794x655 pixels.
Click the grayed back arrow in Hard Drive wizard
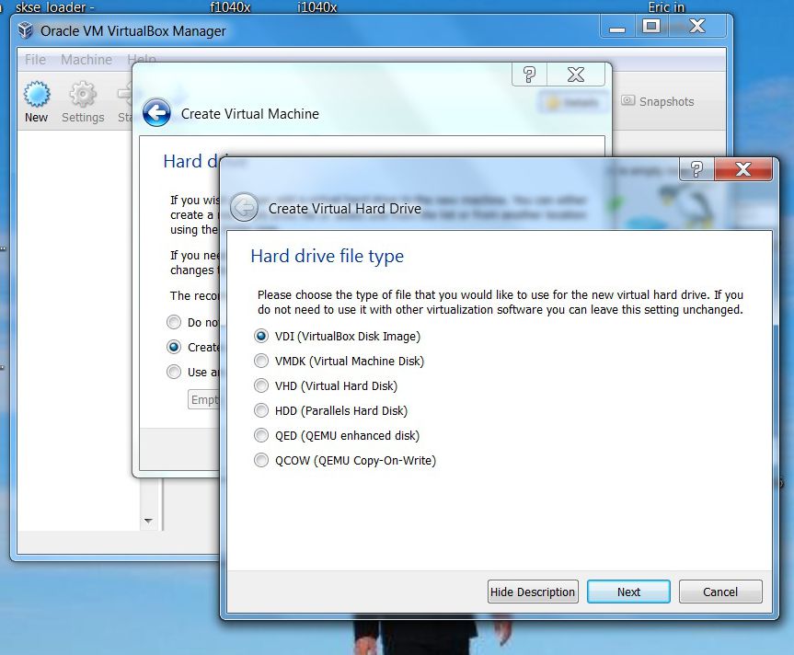[x=245, y=207]
